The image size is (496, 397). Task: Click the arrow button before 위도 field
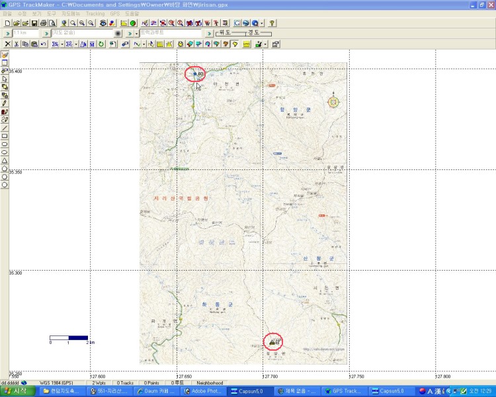(209, 33)
